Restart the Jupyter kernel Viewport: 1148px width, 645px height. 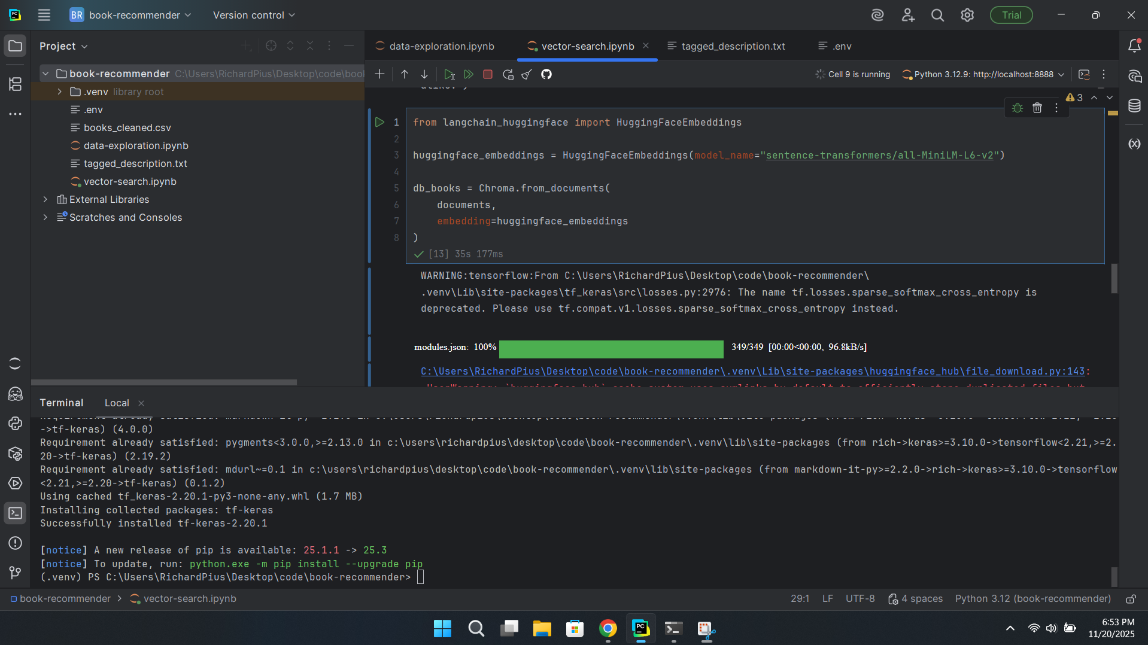(508, 75)
